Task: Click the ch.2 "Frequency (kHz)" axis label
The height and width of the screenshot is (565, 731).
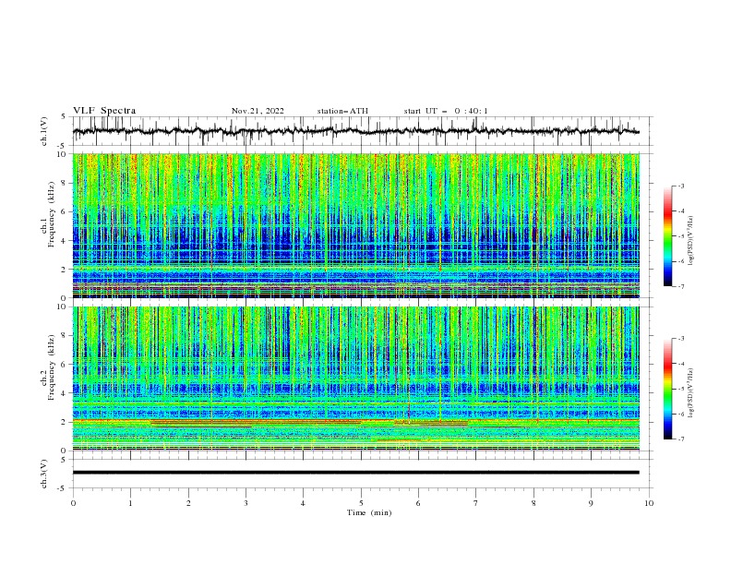Action: click(51, 367)
